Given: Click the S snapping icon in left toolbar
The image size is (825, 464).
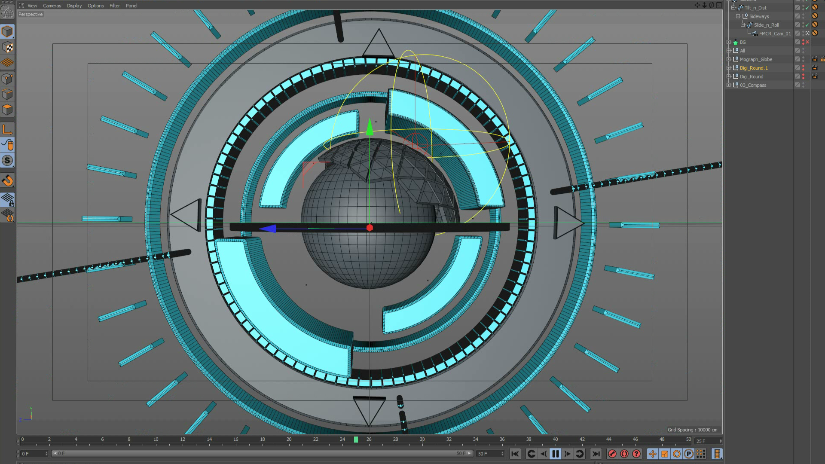Looking at the screenshot, I should point(7,161).
